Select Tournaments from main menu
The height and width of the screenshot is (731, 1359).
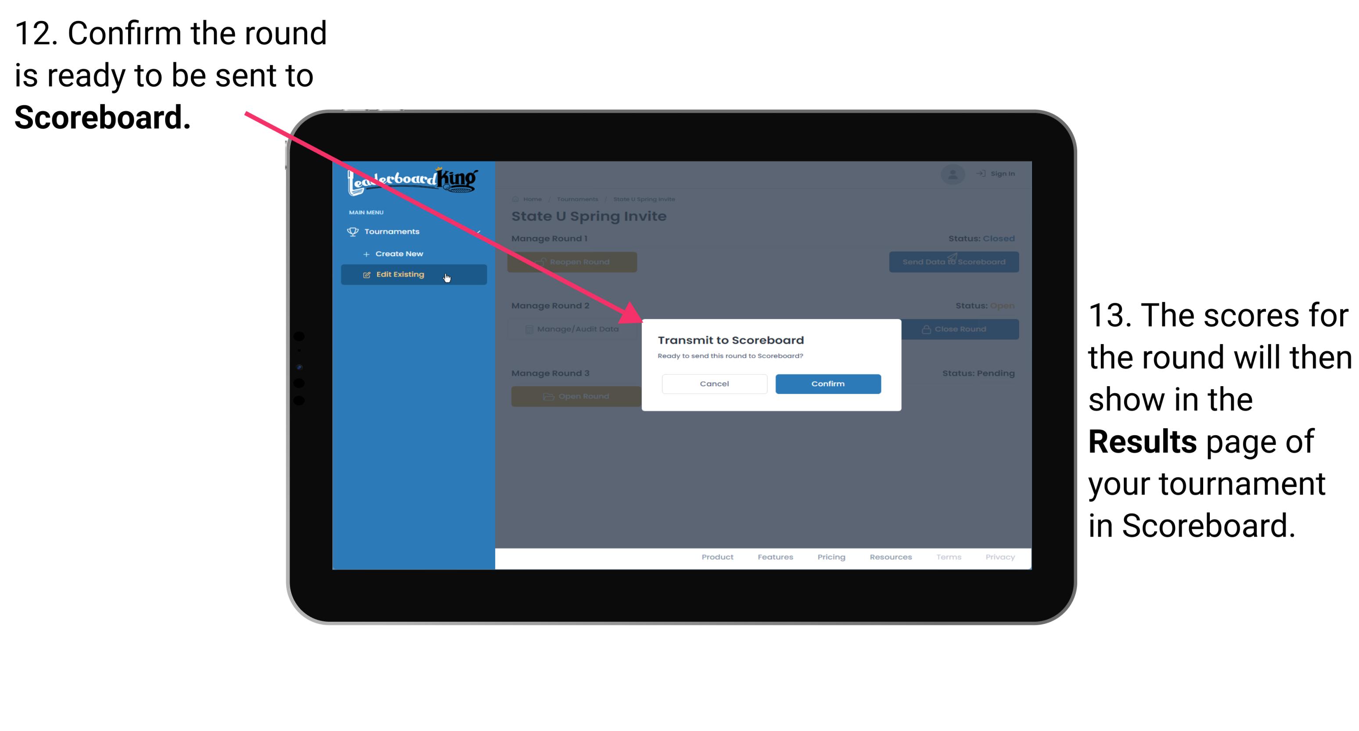(393, 231)
